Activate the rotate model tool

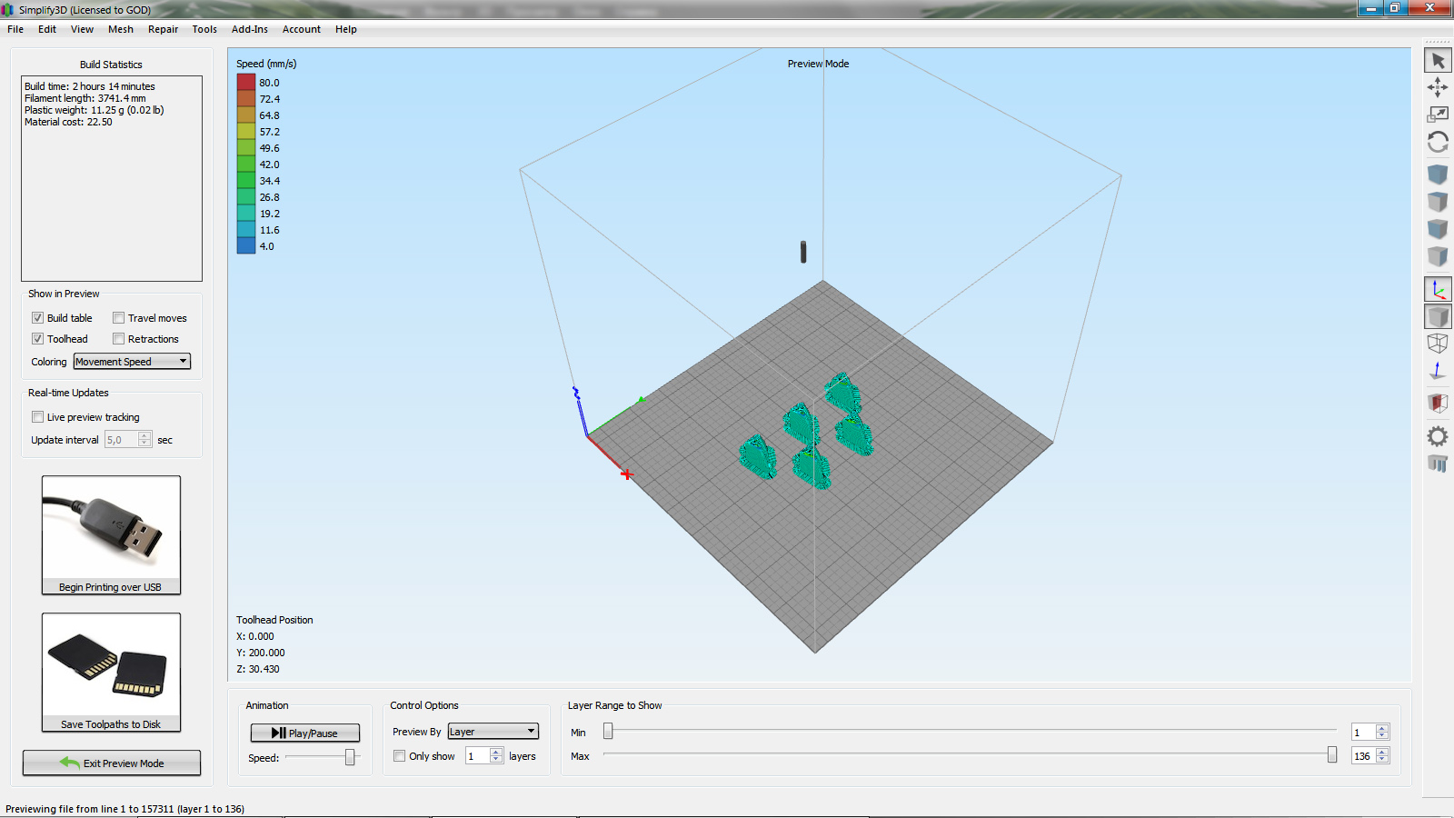point(1438,142)
